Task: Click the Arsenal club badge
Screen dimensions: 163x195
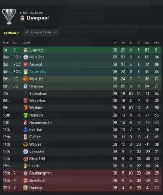Action: [x=25, y=64]
